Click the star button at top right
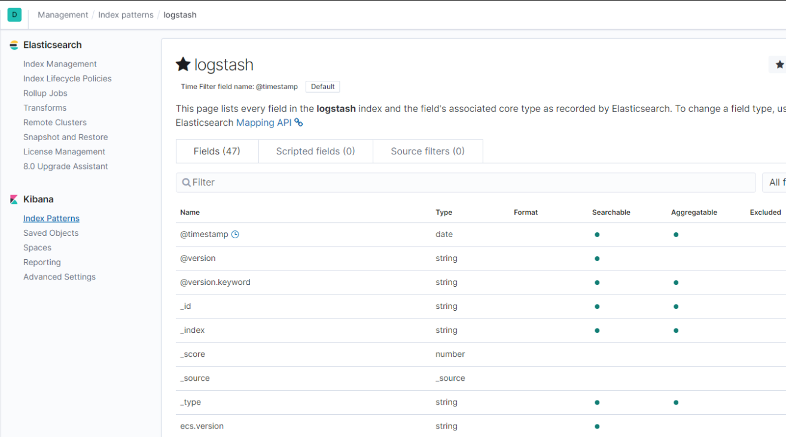The height and width of the screenshot is (437, 786). coord(779,65)
